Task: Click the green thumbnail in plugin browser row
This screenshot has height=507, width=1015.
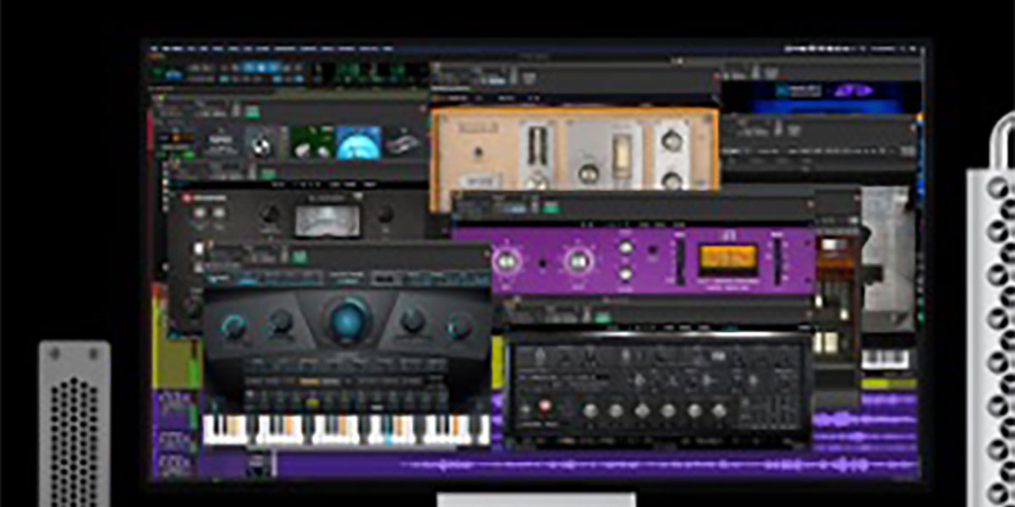Action: (311, 142)
